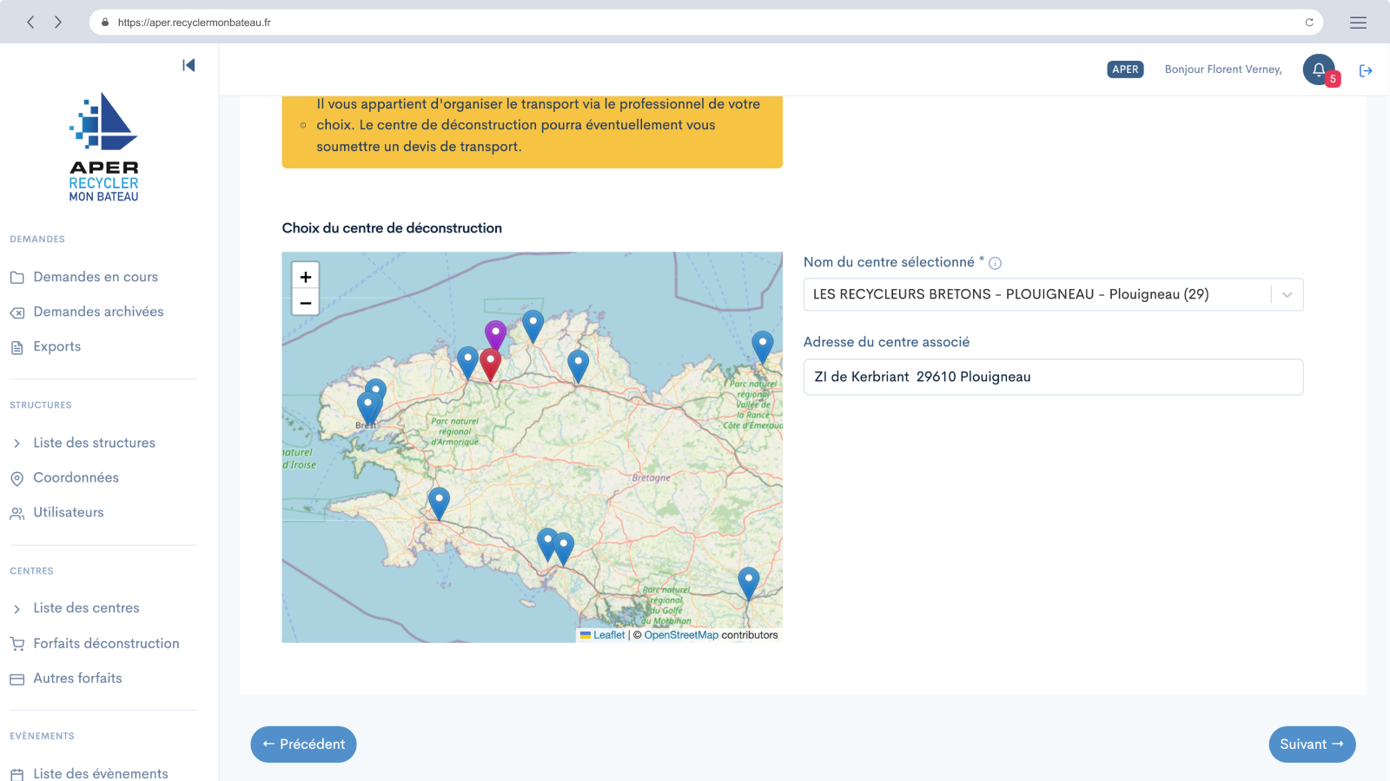The height and width of the screenshot is (781, 1390).
Task: Click the cart icon beside Forfaits déconstruction
Action: tap(17, 644)
